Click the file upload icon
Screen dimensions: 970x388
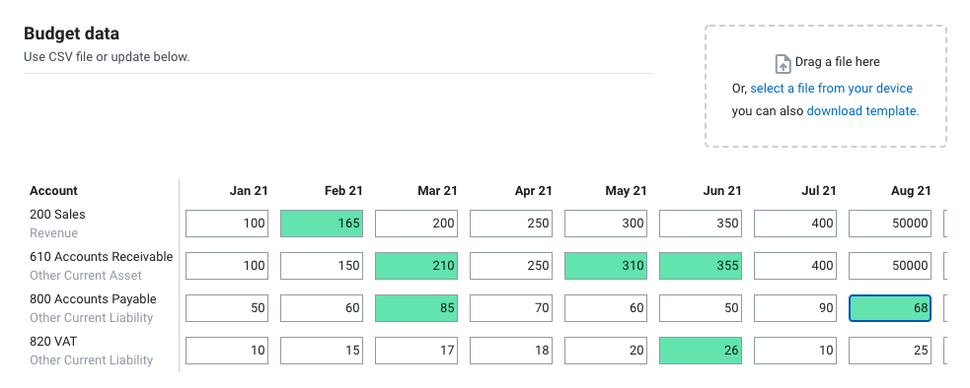pos(783,64)
